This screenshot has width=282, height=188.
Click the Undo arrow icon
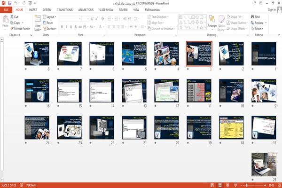tap(16, 3)
